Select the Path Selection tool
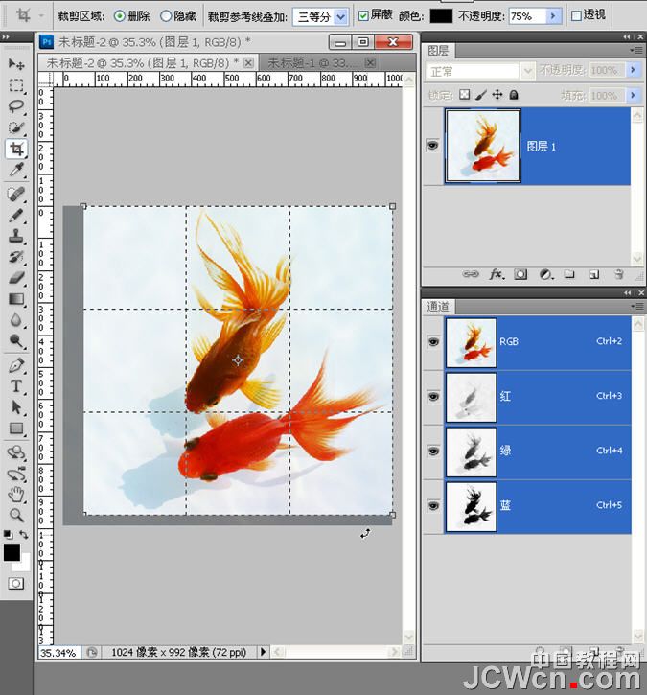 coord(16,406)
